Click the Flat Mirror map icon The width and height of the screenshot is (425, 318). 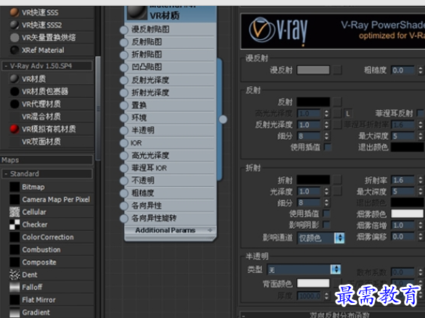[x=15, y=300]
